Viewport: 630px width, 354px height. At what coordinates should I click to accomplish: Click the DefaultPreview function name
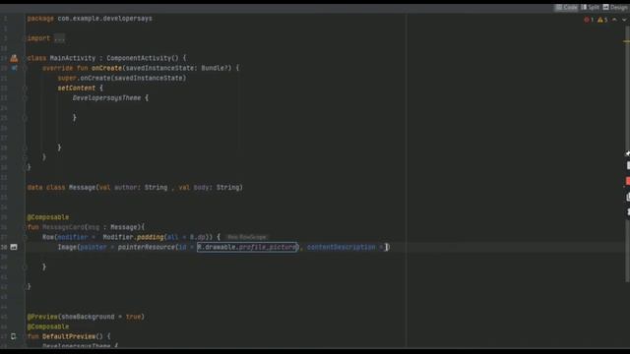point(69,336)
